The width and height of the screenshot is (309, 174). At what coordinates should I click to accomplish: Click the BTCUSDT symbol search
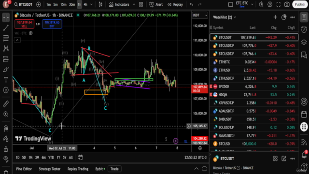[23, 4]
